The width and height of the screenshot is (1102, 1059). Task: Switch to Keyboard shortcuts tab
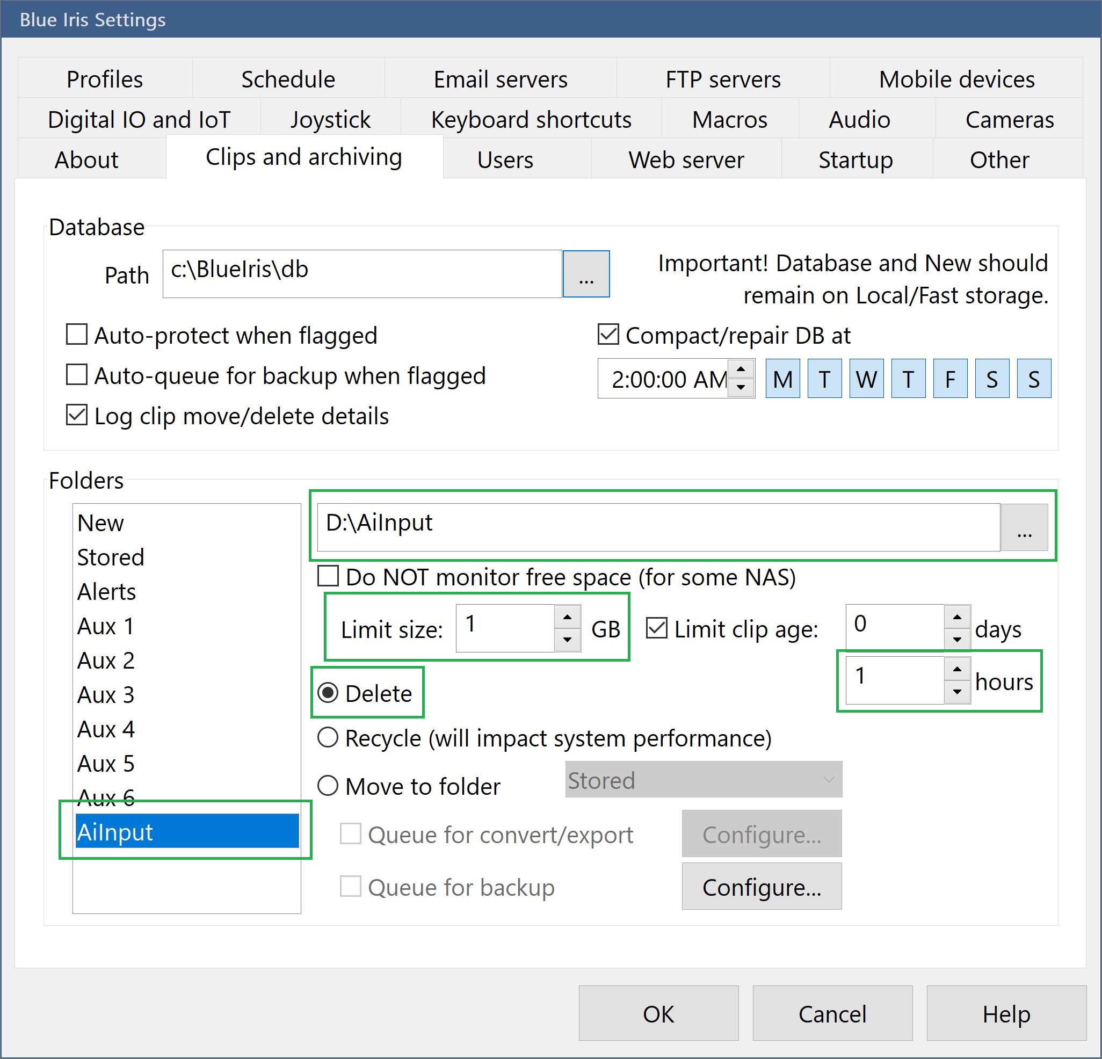pos(531,119)
